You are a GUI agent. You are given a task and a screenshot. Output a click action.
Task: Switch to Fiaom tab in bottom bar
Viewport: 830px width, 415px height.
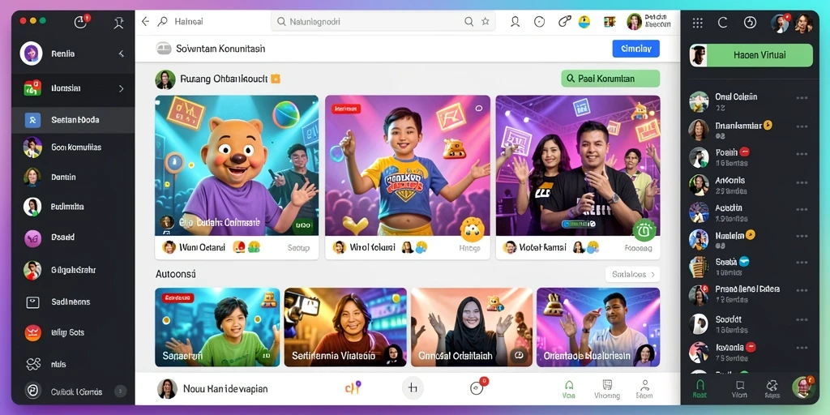point(644,389)
